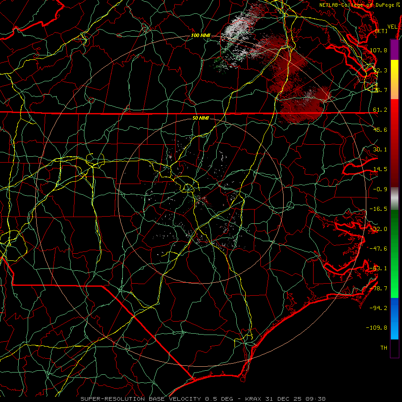Click the VEL legend title
The width and height of the screenshot is (402, 402).
click(392, 26)
